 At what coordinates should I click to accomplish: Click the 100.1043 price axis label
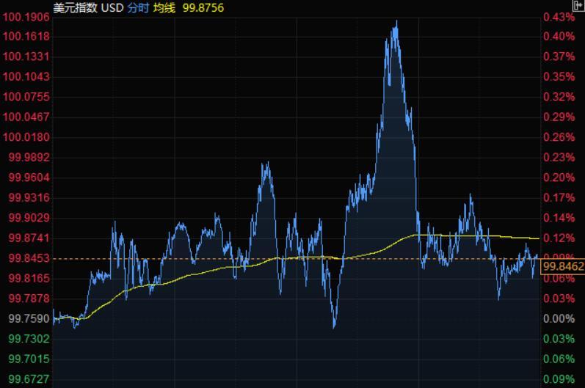pos(26,76)
